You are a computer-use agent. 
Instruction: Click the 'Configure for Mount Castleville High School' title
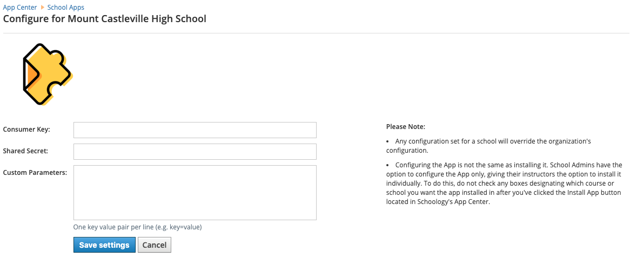coord(105,19)
